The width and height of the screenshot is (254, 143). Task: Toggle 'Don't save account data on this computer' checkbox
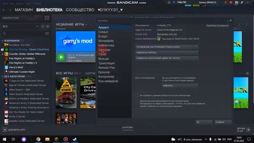point(137,95)
